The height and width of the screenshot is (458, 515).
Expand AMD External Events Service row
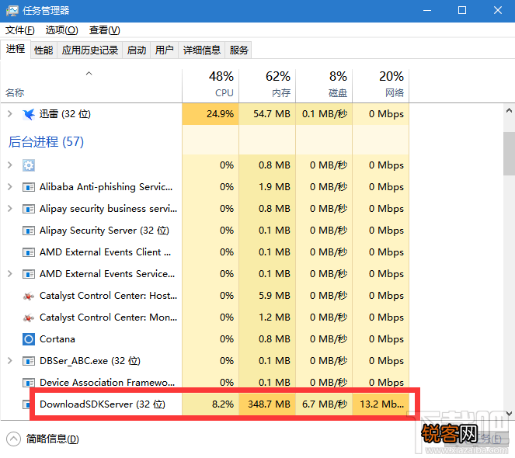coord(10,273)
